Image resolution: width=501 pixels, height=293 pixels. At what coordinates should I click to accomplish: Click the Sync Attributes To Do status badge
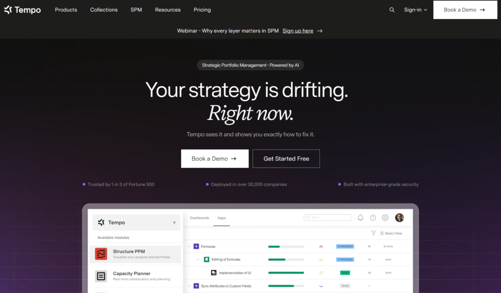345,286
